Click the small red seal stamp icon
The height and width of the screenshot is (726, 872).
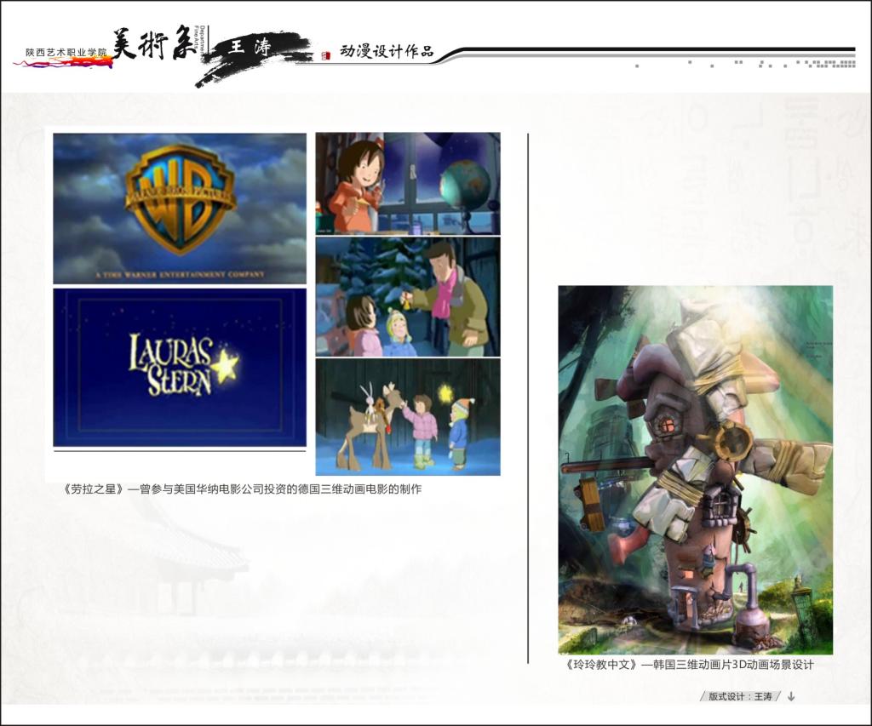[325, 56]
